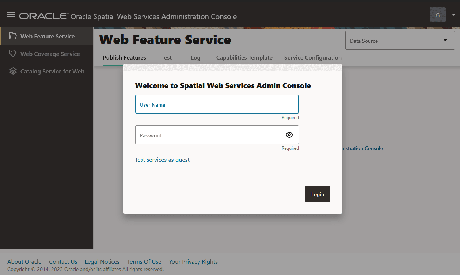The width and height of the screenshot is (460, 275).
Task: Select the Capabilities Template tab
Action: pos(244,58)
